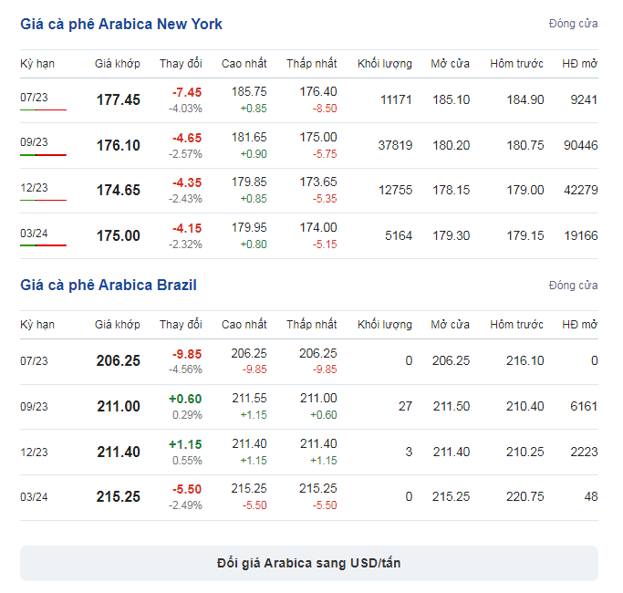
Task: Select the Brazil 206.25 matched price
Action: coord(119,361)
